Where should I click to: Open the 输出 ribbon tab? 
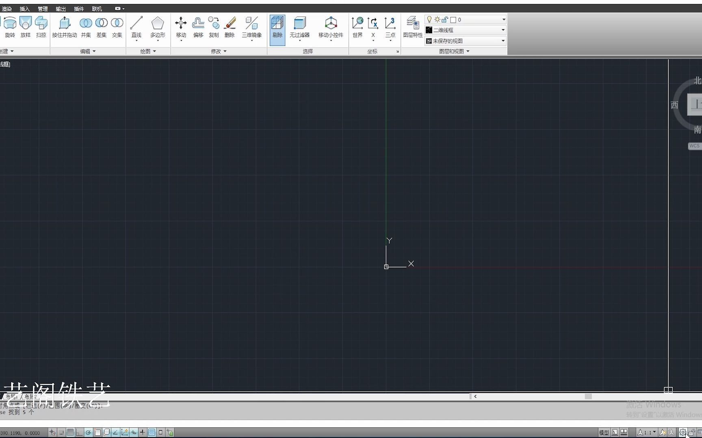tap(61, 9)
